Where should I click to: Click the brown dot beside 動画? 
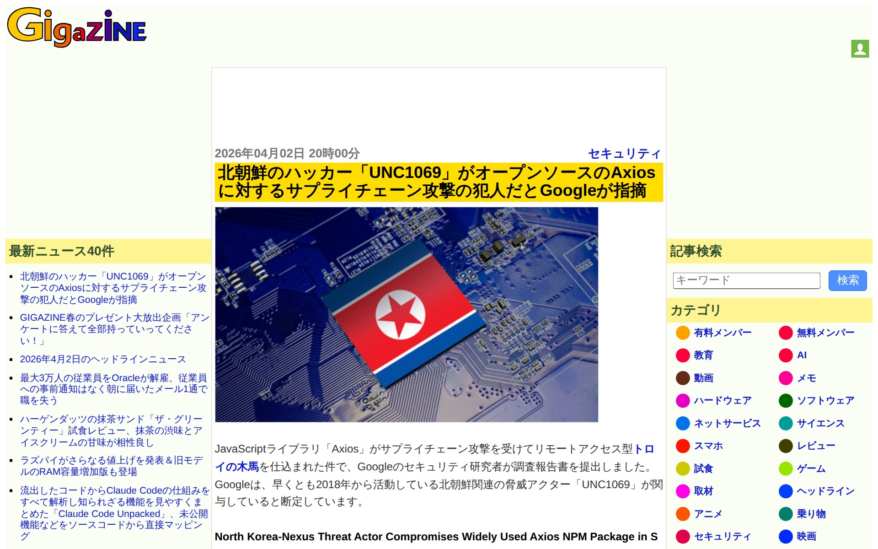coord(683,378)
